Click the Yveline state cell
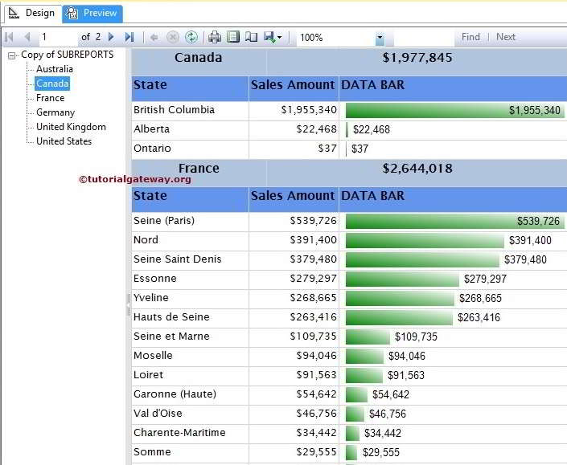Image resolution: width=567 pixels, height=465 pixels. (x=190, y=298)
